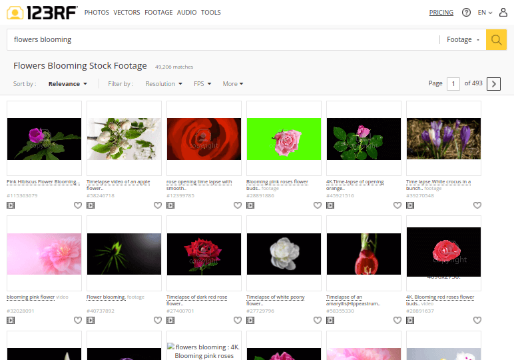Open the Resolution filter dropdown
514x360 pixels.
tap(164, 84)
